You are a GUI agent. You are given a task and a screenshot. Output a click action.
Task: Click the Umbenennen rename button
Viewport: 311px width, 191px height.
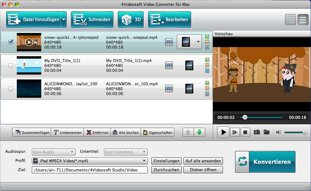[x=67, y=132]
